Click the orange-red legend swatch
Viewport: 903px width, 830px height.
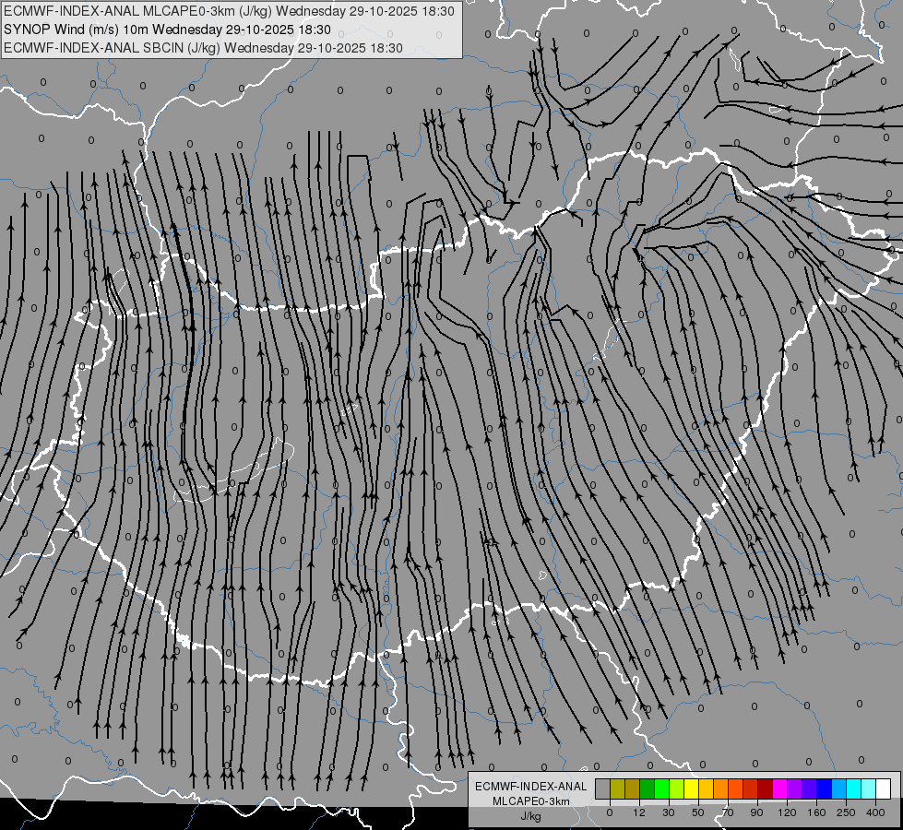tap(735, 788)
